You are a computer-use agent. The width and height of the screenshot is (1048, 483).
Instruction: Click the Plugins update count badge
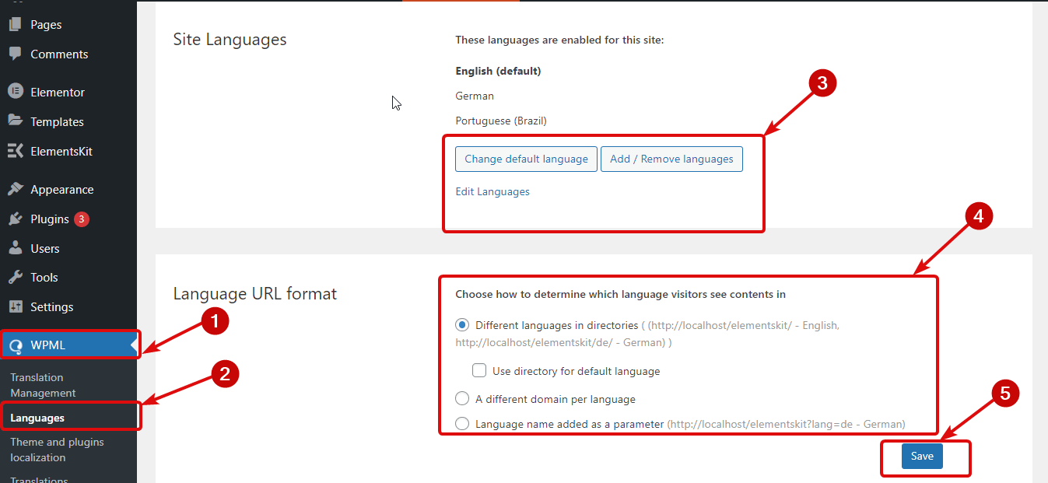click(82, 219)
